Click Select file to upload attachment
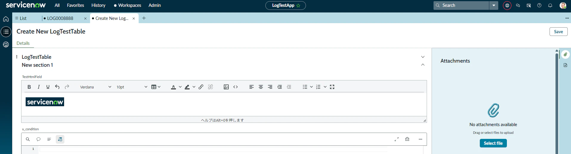 click(493, 143)
